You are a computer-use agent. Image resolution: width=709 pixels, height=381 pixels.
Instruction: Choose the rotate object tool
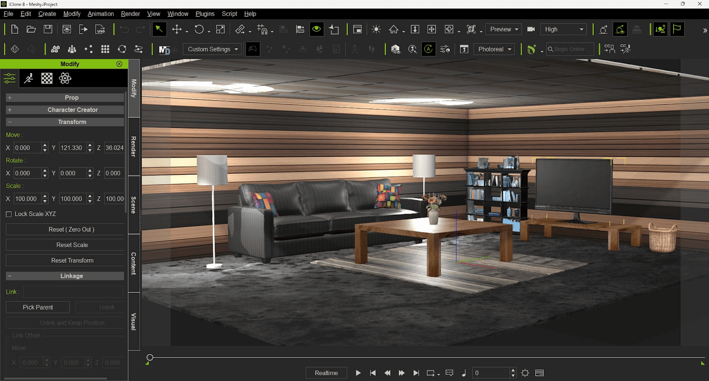199,29
